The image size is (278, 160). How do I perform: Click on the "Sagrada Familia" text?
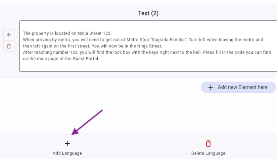point(170,40)
